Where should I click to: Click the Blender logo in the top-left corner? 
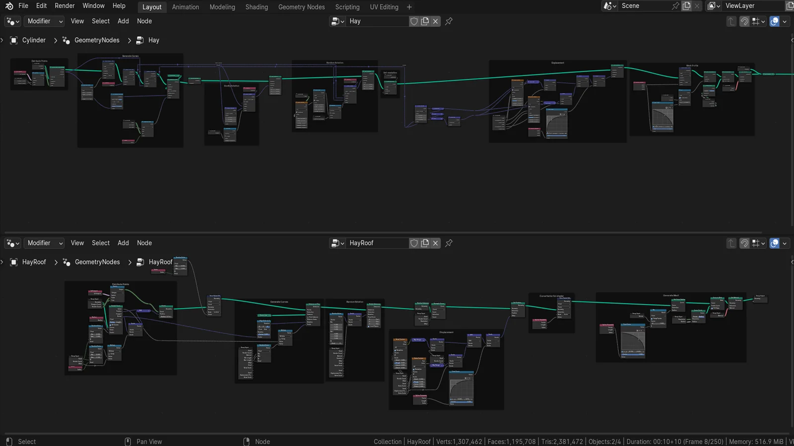[9, 5]
